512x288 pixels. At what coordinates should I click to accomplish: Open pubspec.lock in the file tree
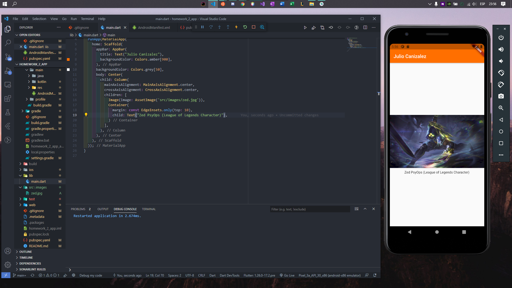pyautogui.click(x=39, y=234)
